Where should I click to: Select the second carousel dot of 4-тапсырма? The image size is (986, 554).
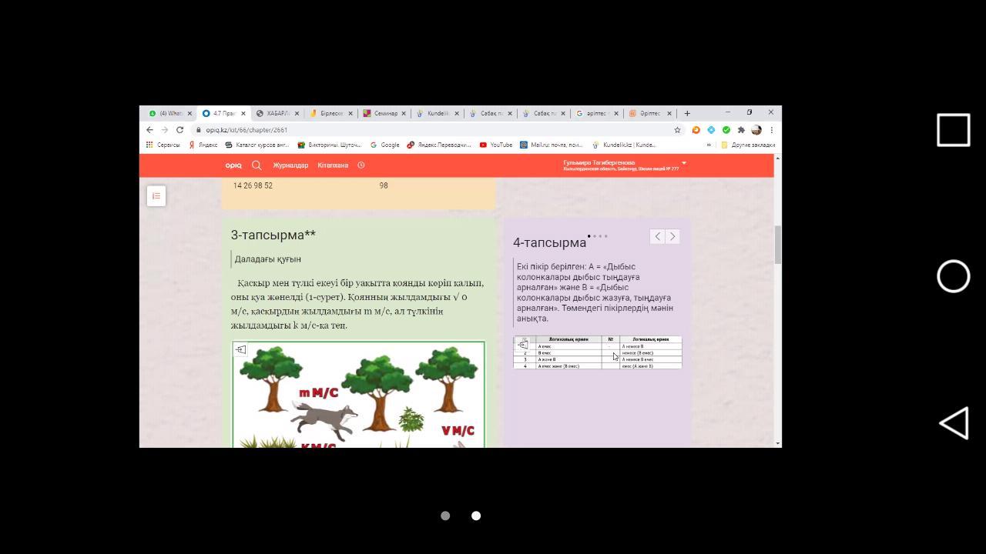coord(595,236)
